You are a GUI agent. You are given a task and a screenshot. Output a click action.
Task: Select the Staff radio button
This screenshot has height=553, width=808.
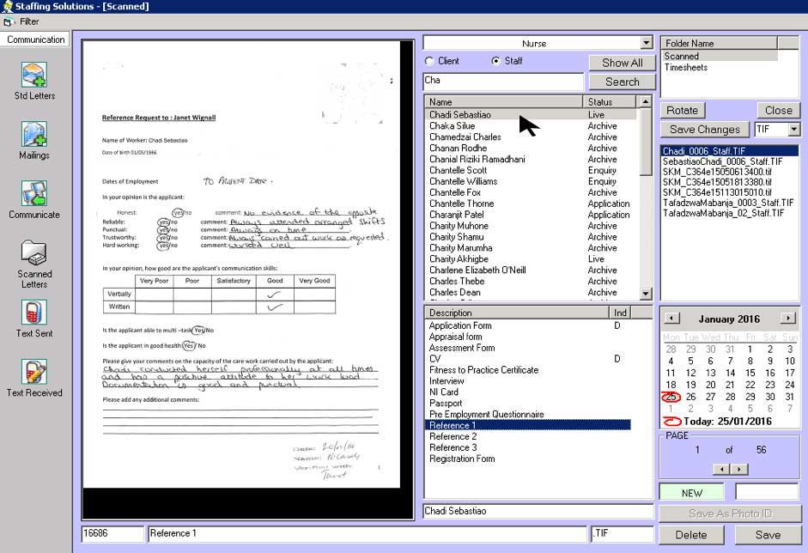[x=495, y=62]
